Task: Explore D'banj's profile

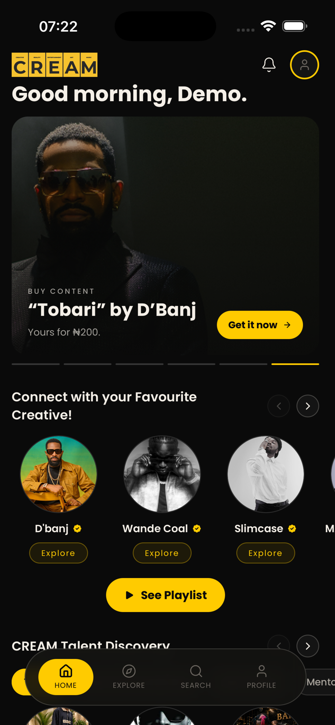Action: (x=59, y=553)
